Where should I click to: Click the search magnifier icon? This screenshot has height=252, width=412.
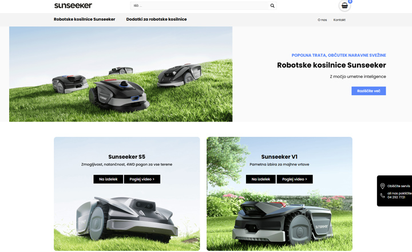pos(272,6)
